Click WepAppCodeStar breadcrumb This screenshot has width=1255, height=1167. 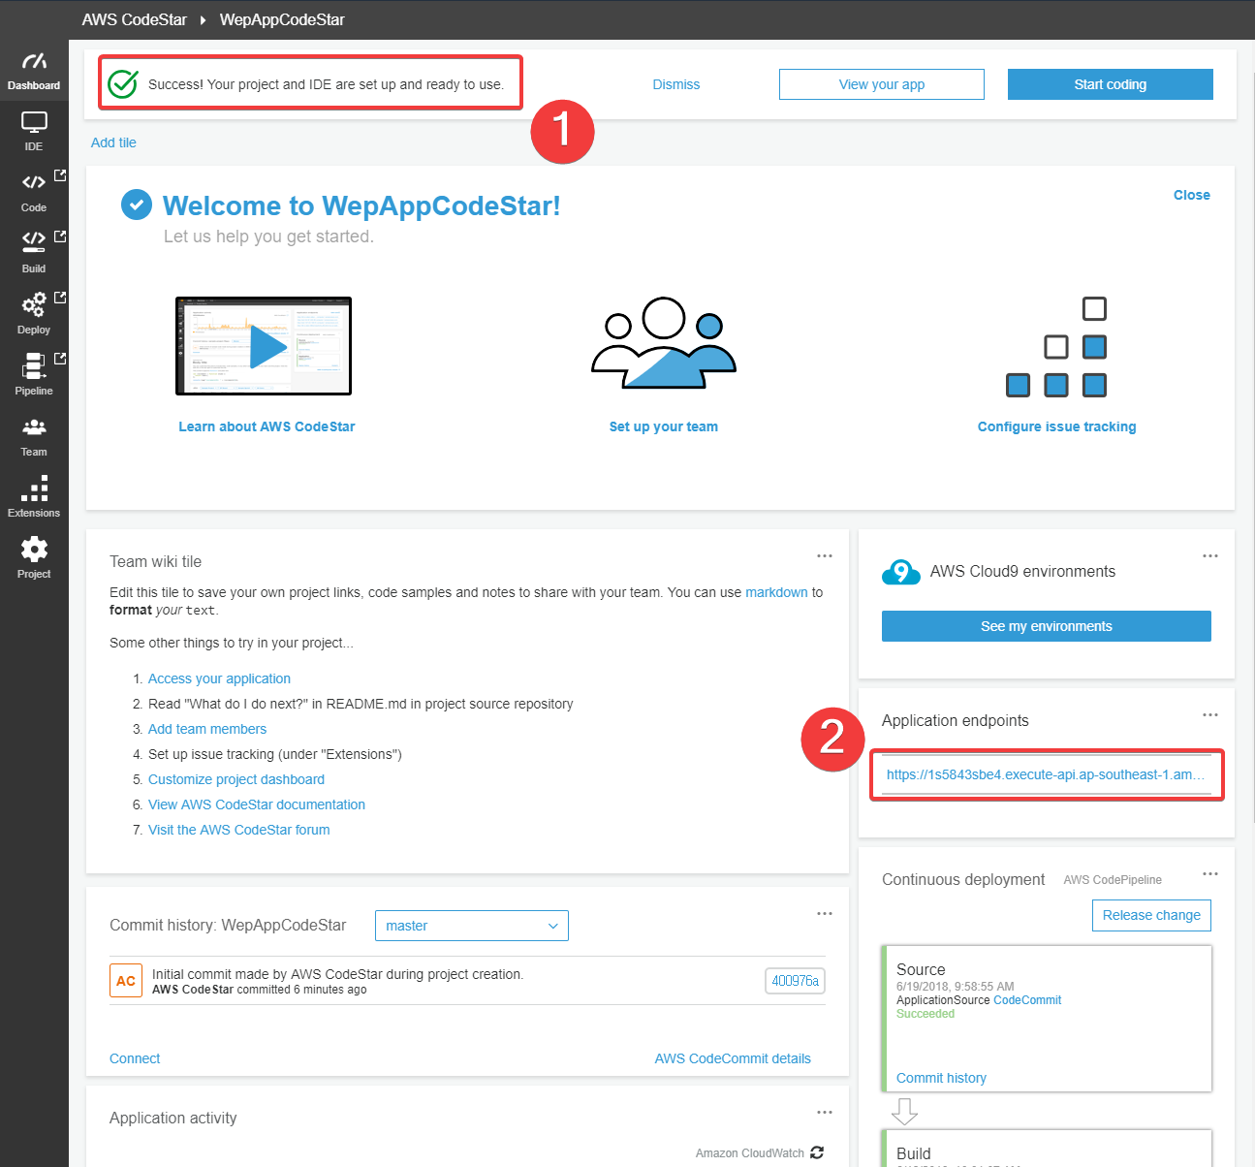282,19
